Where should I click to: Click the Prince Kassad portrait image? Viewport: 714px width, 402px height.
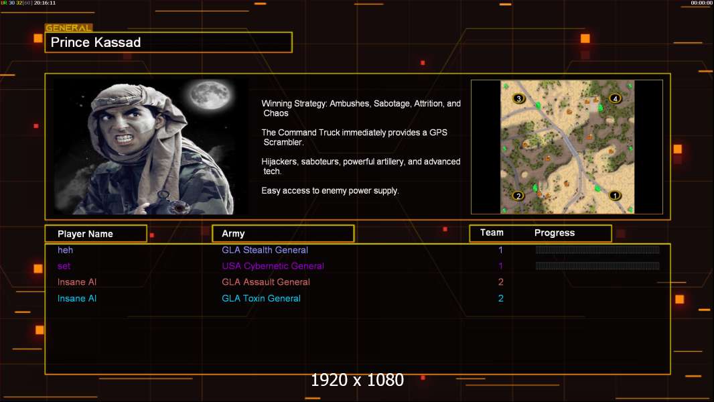click(x=151, y=147)
